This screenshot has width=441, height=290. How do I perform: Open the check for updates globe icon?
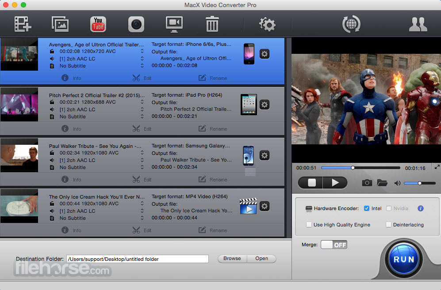pos(351,24)
